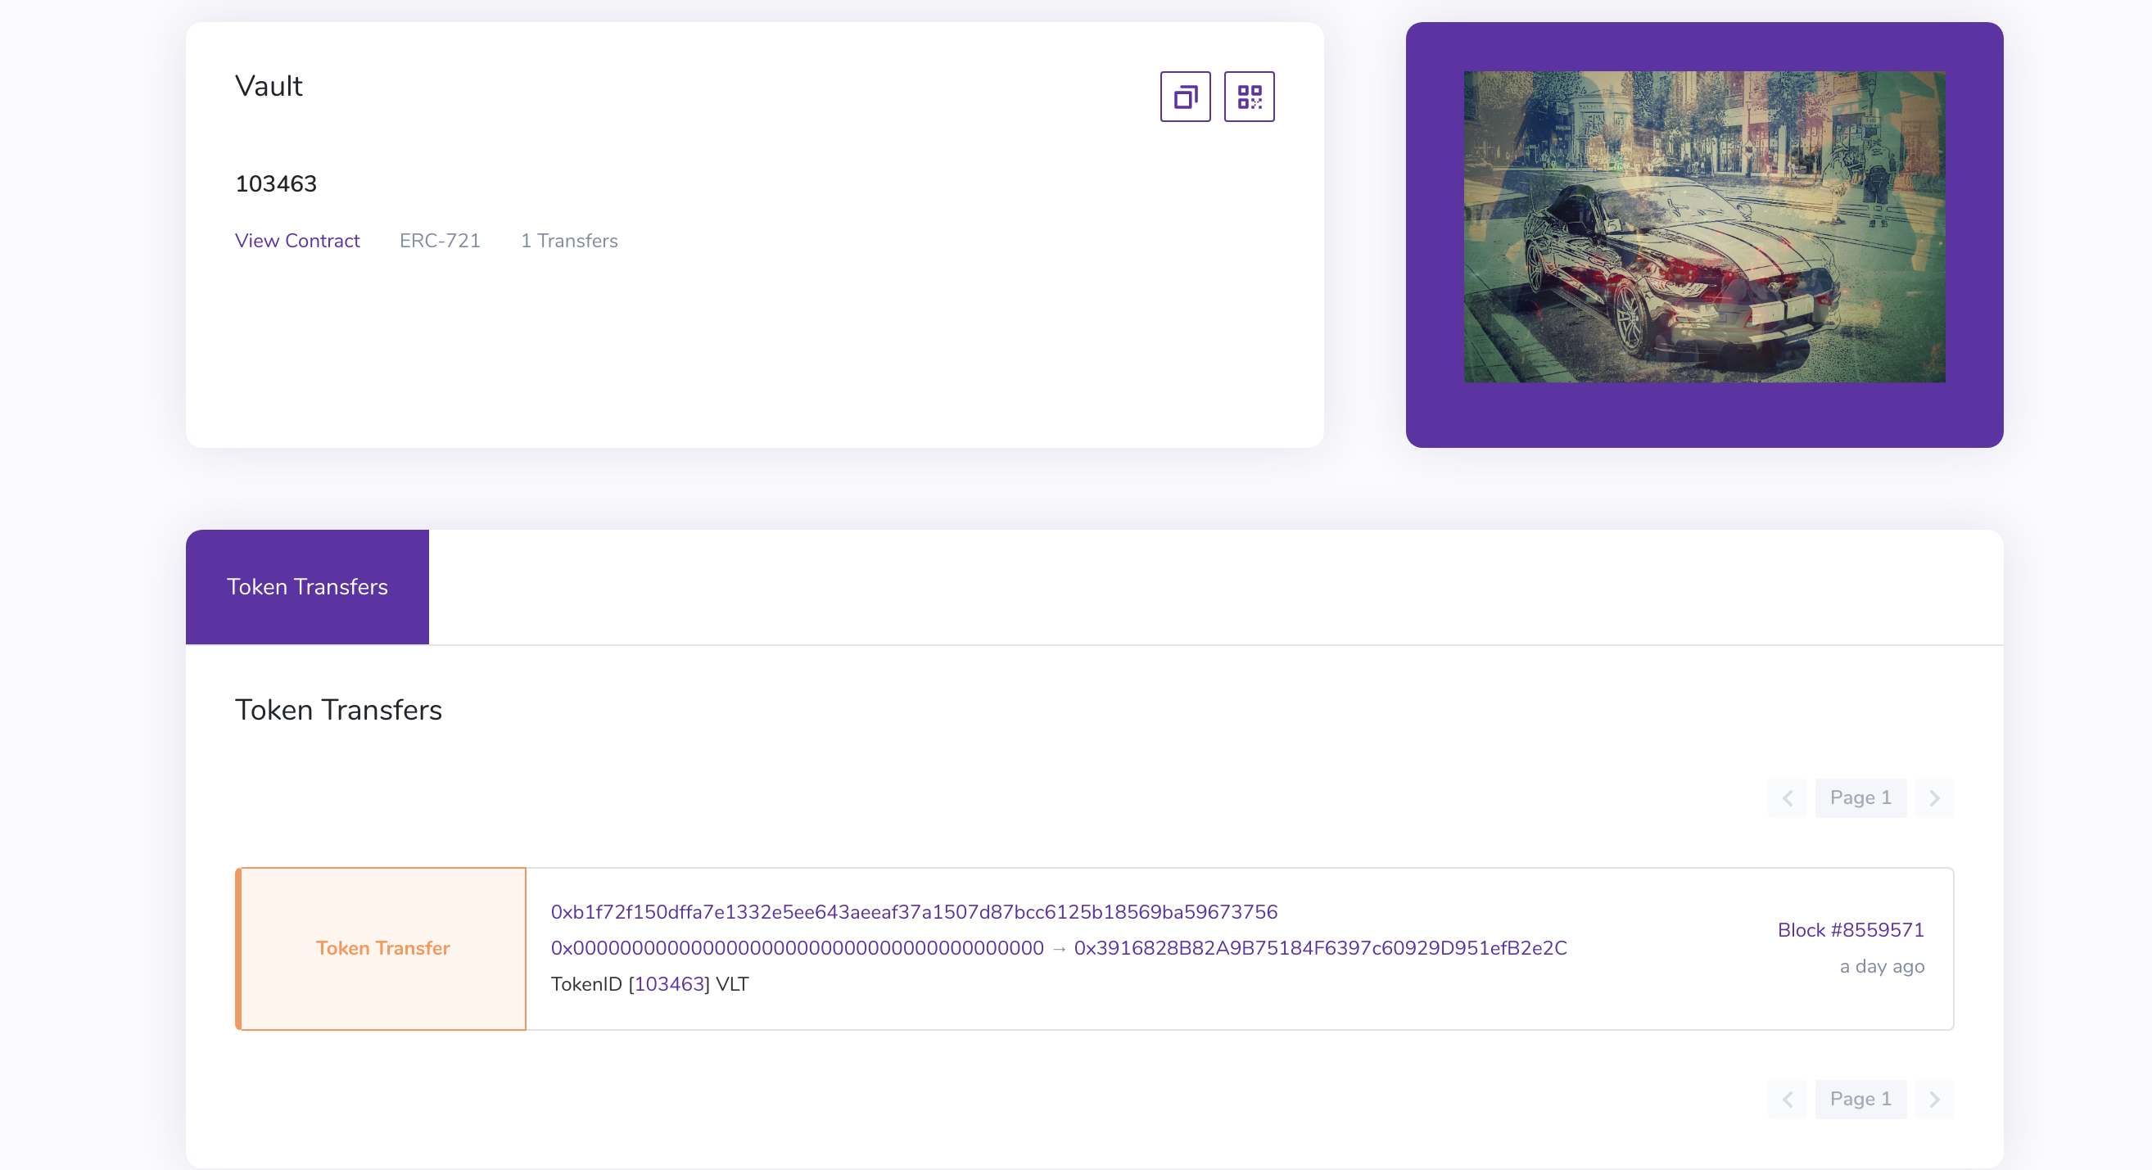Click the left pagination chevron below transfers

[x=1786, y=1099]
